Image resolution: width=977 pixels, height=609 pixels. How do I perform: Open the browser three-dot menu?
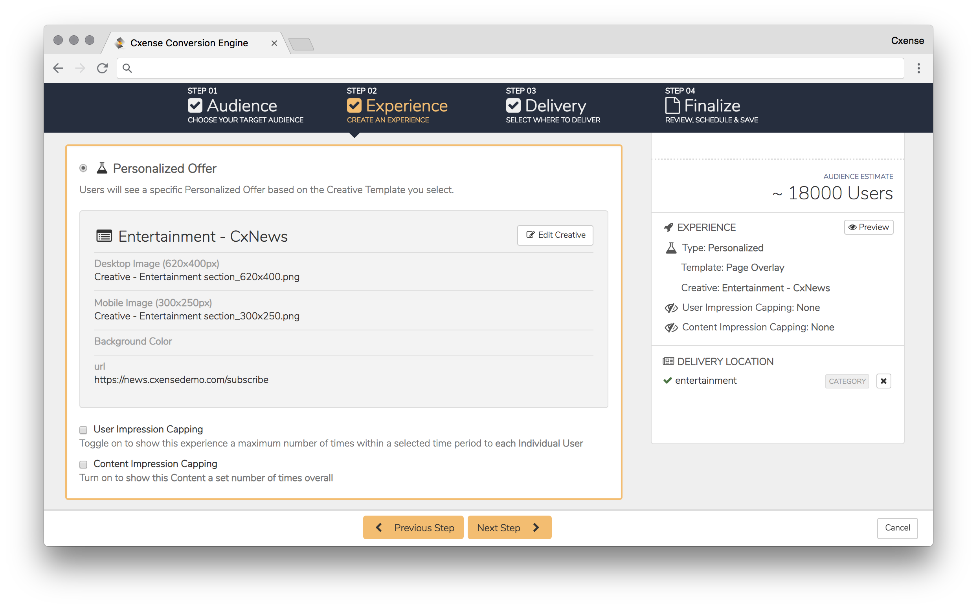(918, 68)
